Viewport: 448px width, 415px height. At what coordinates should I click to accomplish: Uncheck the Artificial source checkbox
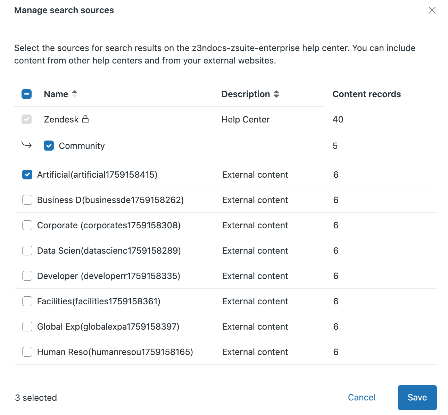[x=27, y=175]
